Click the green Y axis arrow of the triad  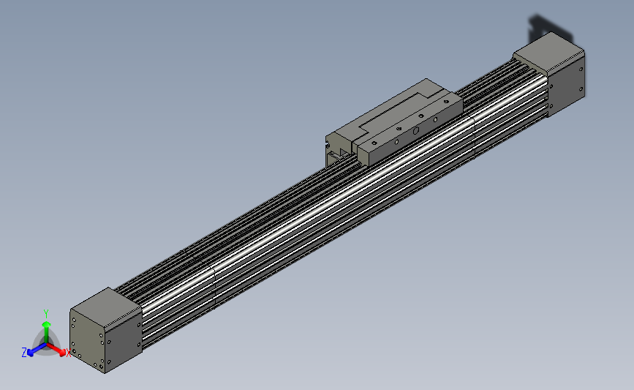pyautogui.click(x=46, y=331)
